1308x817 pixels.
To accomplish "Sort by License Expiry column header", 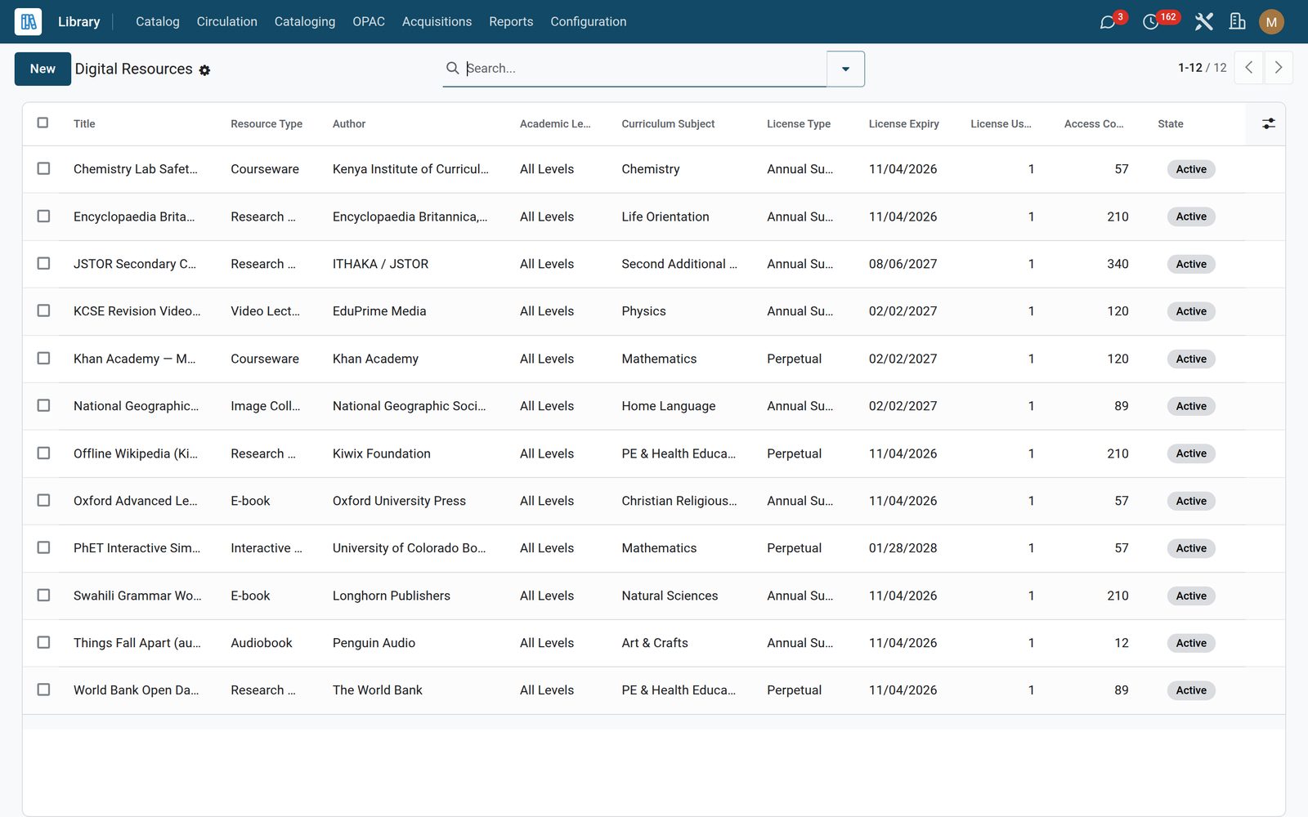I will [x=903, y=123].
